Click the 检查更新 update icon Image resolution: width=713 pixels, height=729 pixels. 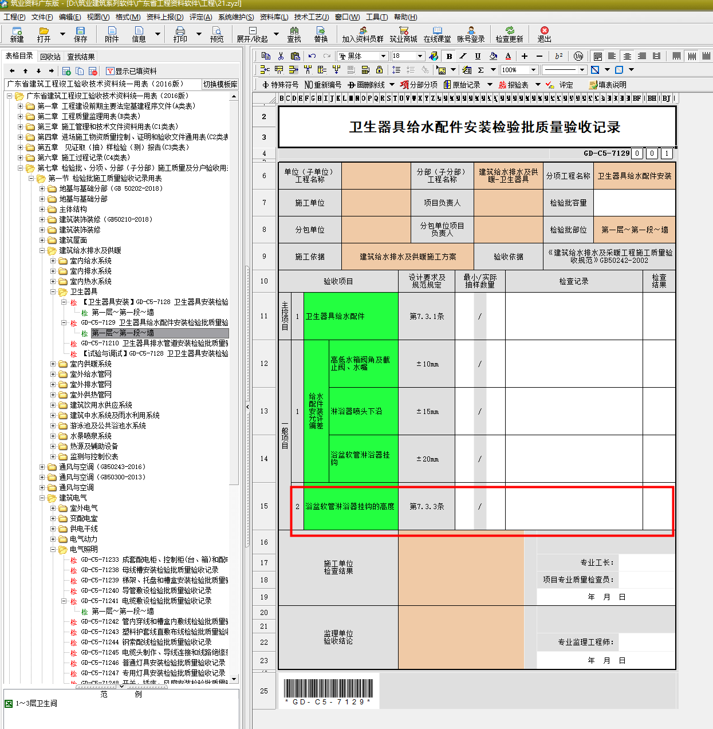509,34
